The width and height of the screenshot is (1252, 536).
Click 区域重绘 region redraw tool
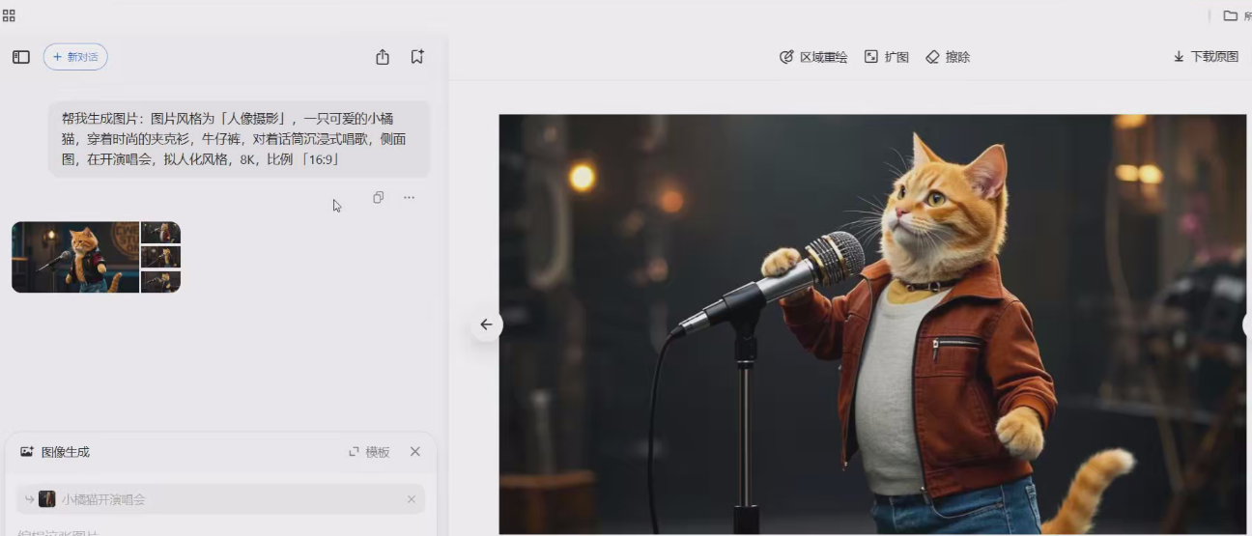point(813,57)
